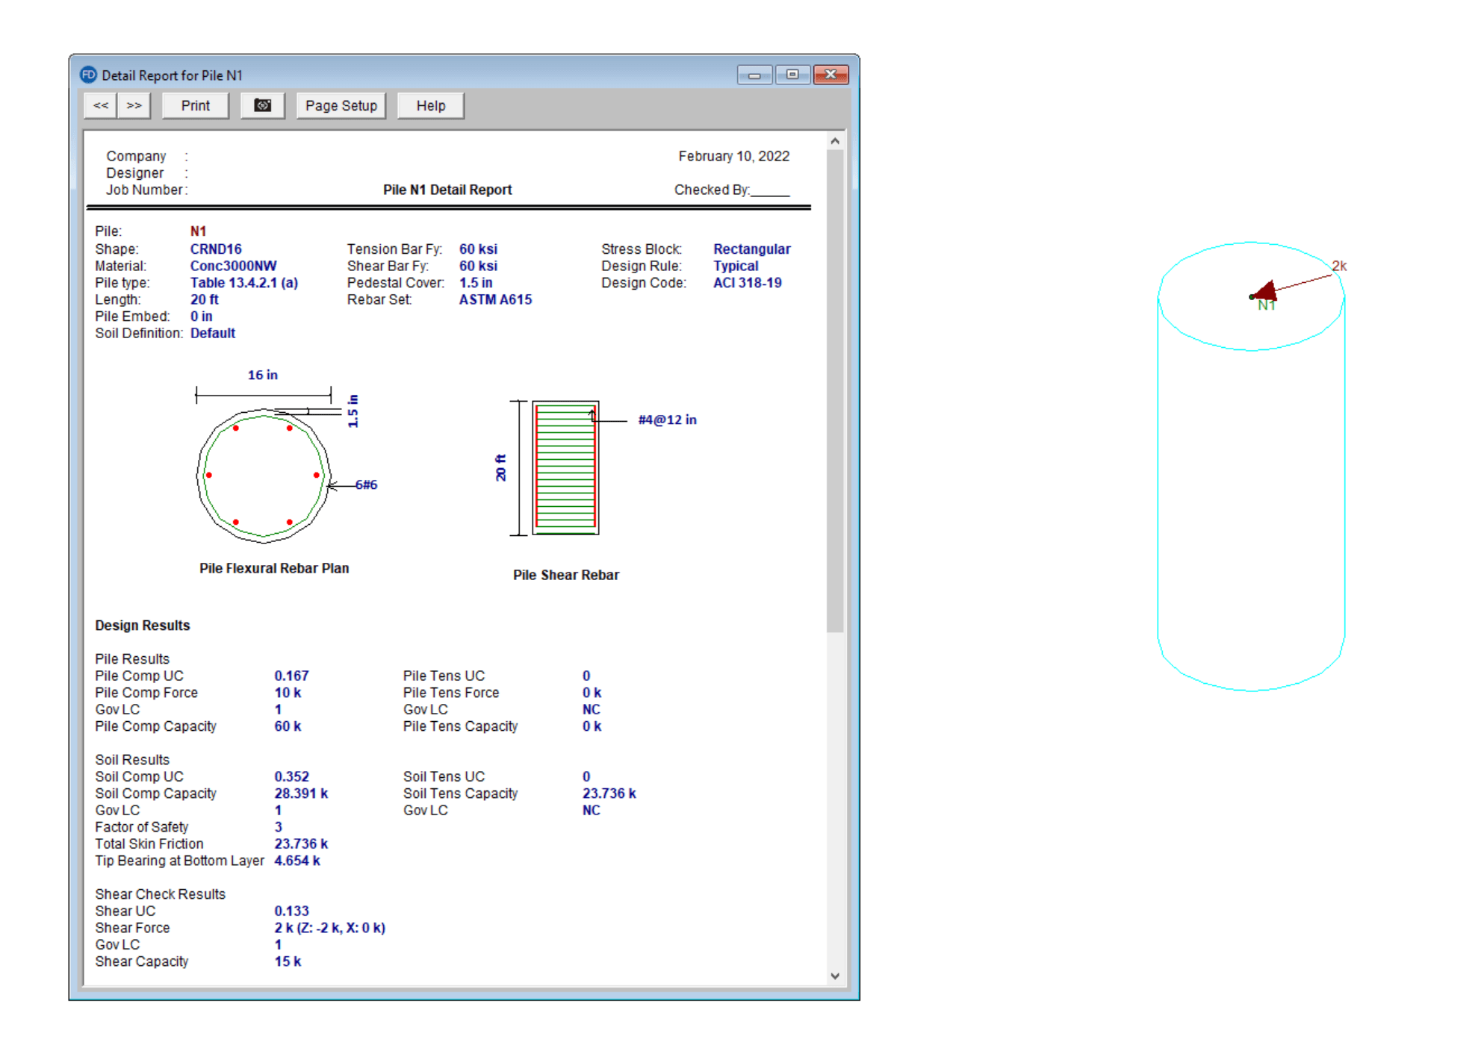Click the CRND16 shape link
This screenshot has height=1063, width=1484.
click(215, 249)
